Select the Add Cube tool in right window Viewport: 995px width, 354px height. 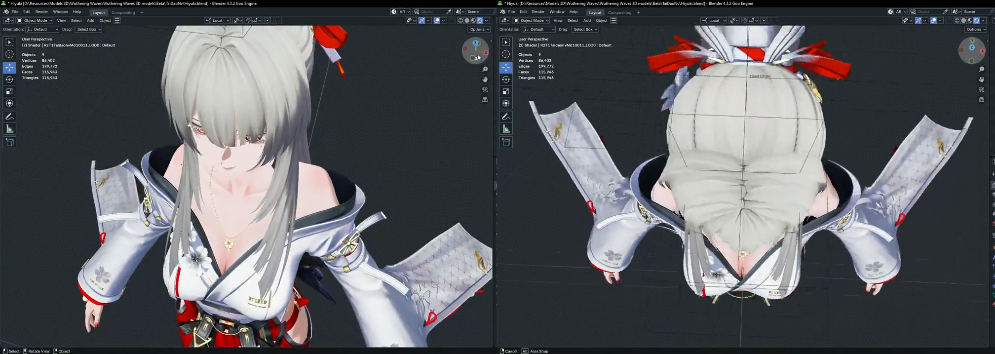tap(506, 142)
